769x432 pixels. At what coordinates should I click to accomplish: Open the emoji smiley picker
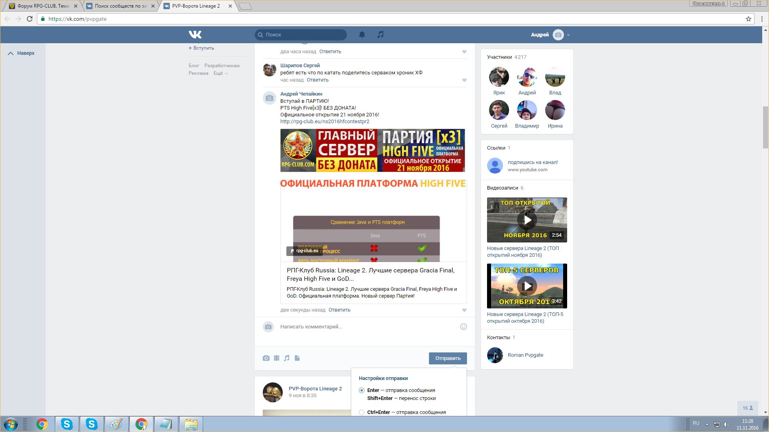463,326
